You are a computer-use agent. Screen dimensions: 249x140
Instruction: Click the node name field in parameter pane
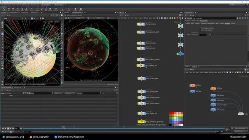(x=214, y=18)
